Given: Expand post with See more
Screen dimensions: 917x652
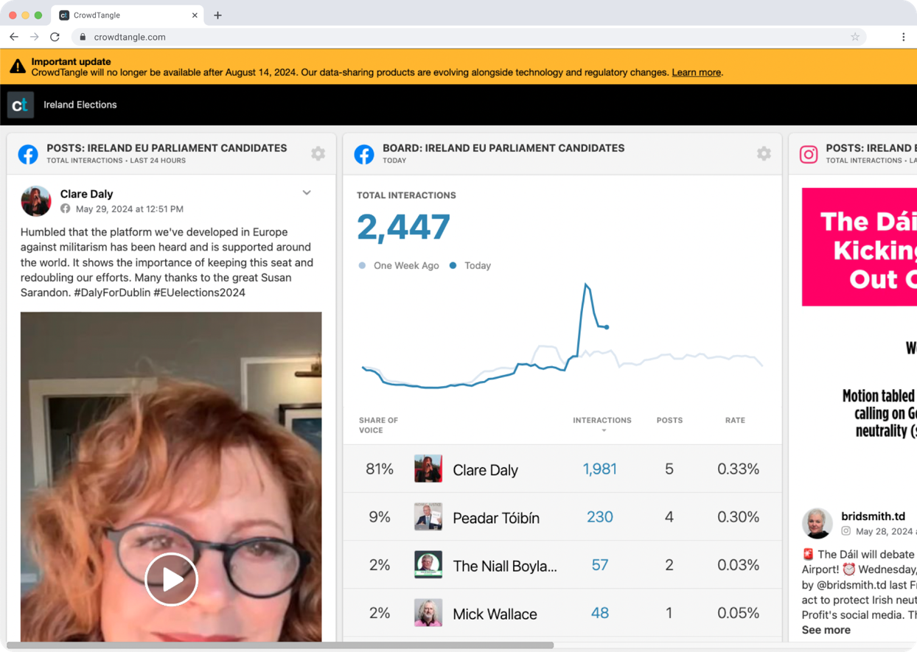Looking at the screenshot, I should pyautogui.click(x=826, y=630).
